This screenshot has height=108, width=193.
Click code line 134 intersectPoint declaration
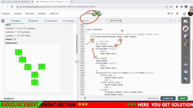point(113,37)
